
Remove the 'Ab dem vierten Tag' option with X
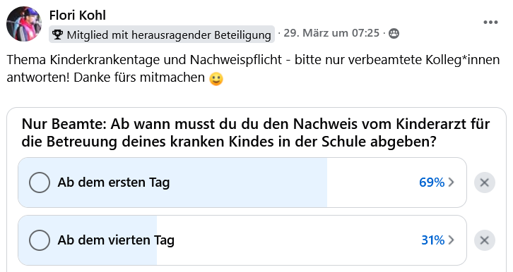485,240
